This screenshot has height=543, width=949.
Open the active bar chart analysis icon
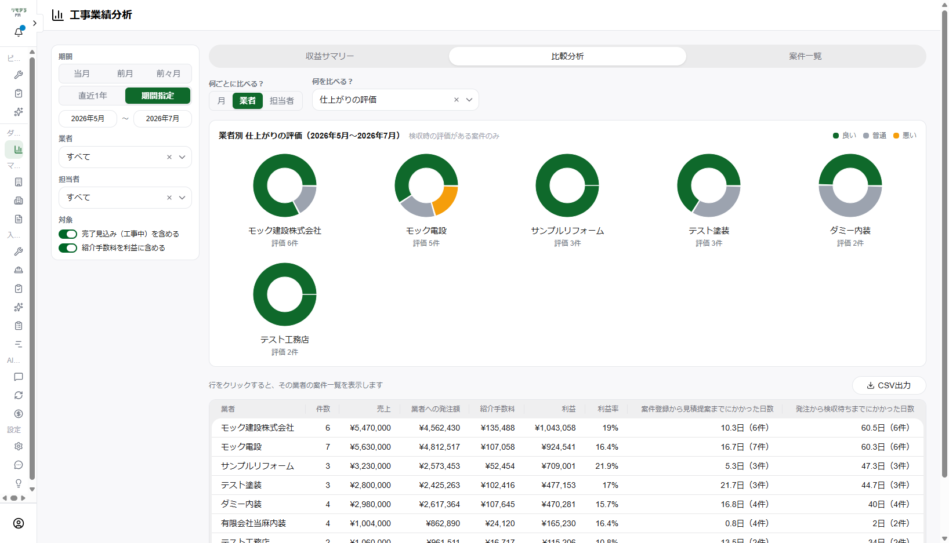point(19,150)
